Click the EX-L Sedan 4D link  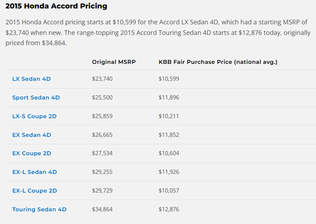point(34,172)
